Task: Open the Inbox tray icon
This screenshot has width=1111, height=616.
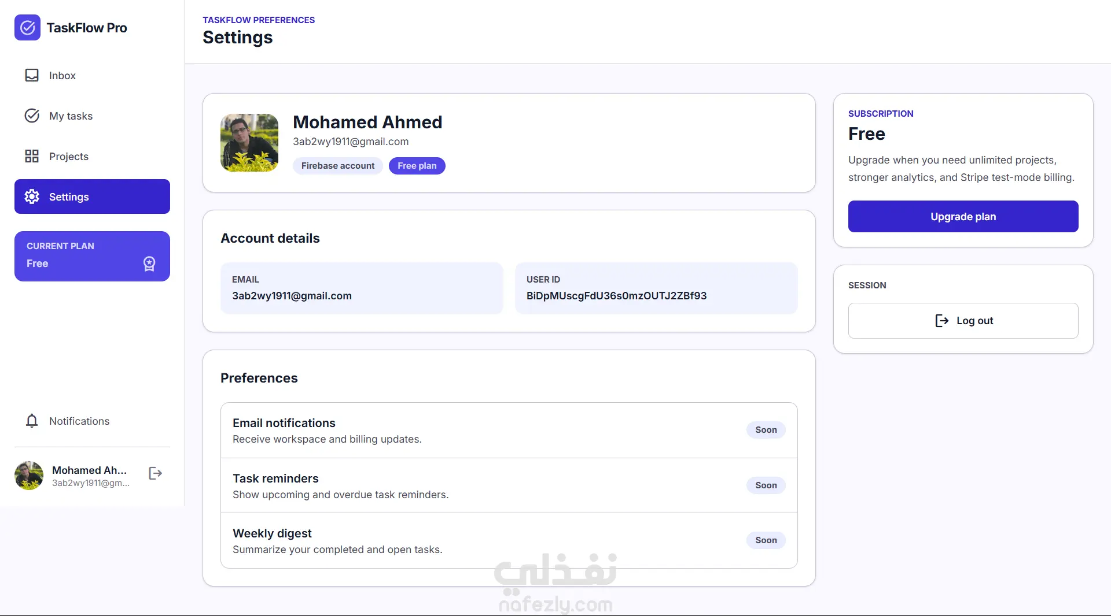Action: coord(32,76)
